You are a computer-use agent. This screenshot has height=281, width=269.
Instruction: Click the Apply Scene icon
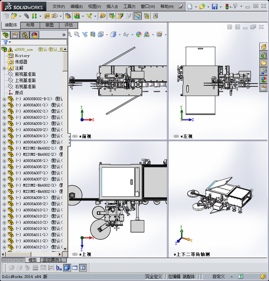147,34
